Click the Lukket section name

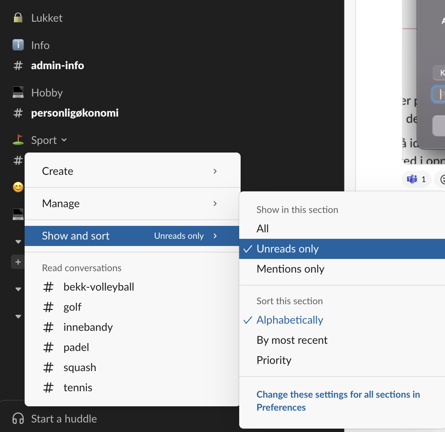click(x=47, y=18)
